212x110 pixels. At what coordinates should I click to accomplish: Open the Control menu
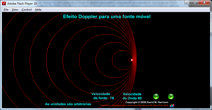pyautogui.click(x=27, y=10)
